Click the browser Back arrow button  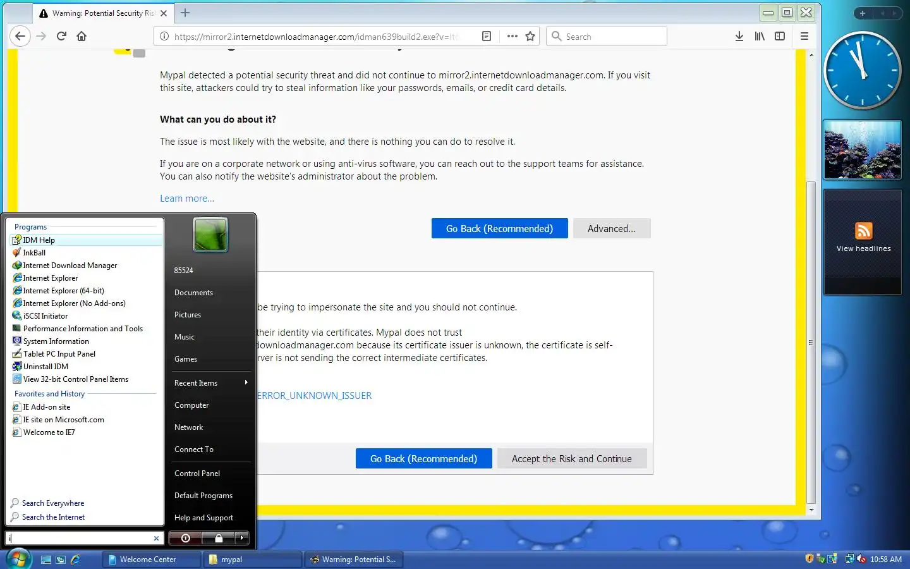pos(20,36)
